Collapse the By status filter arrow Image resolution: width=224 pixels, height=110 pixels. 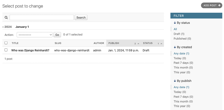pos(175,23)
